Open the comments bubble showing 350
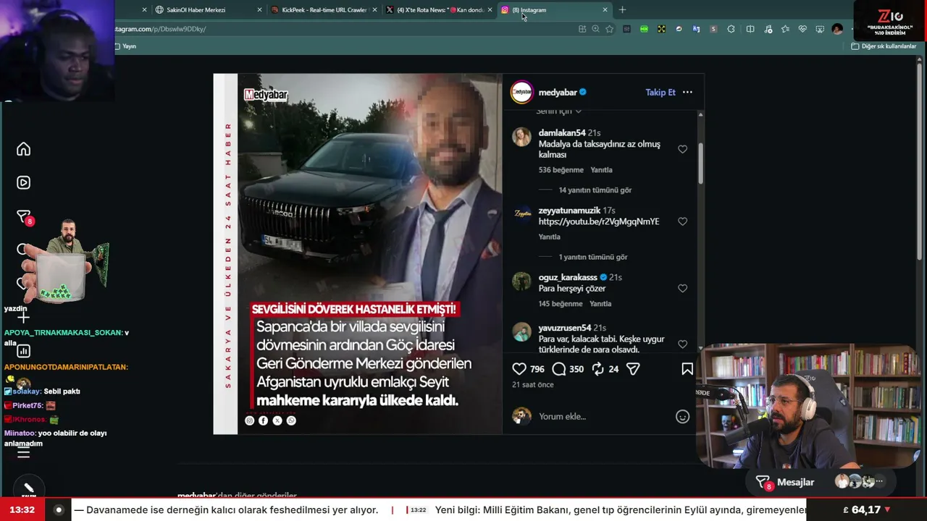The height and width of the screenshot is (521, 927). tap(559, 369)
